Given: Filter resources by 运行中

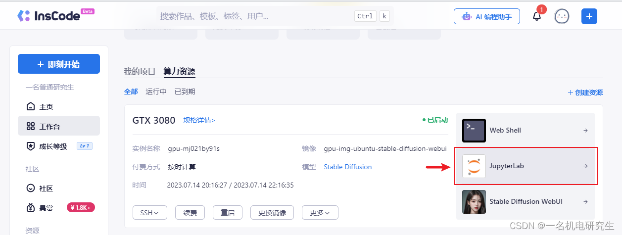Looking at the screenshot, I should coord(156,92).
